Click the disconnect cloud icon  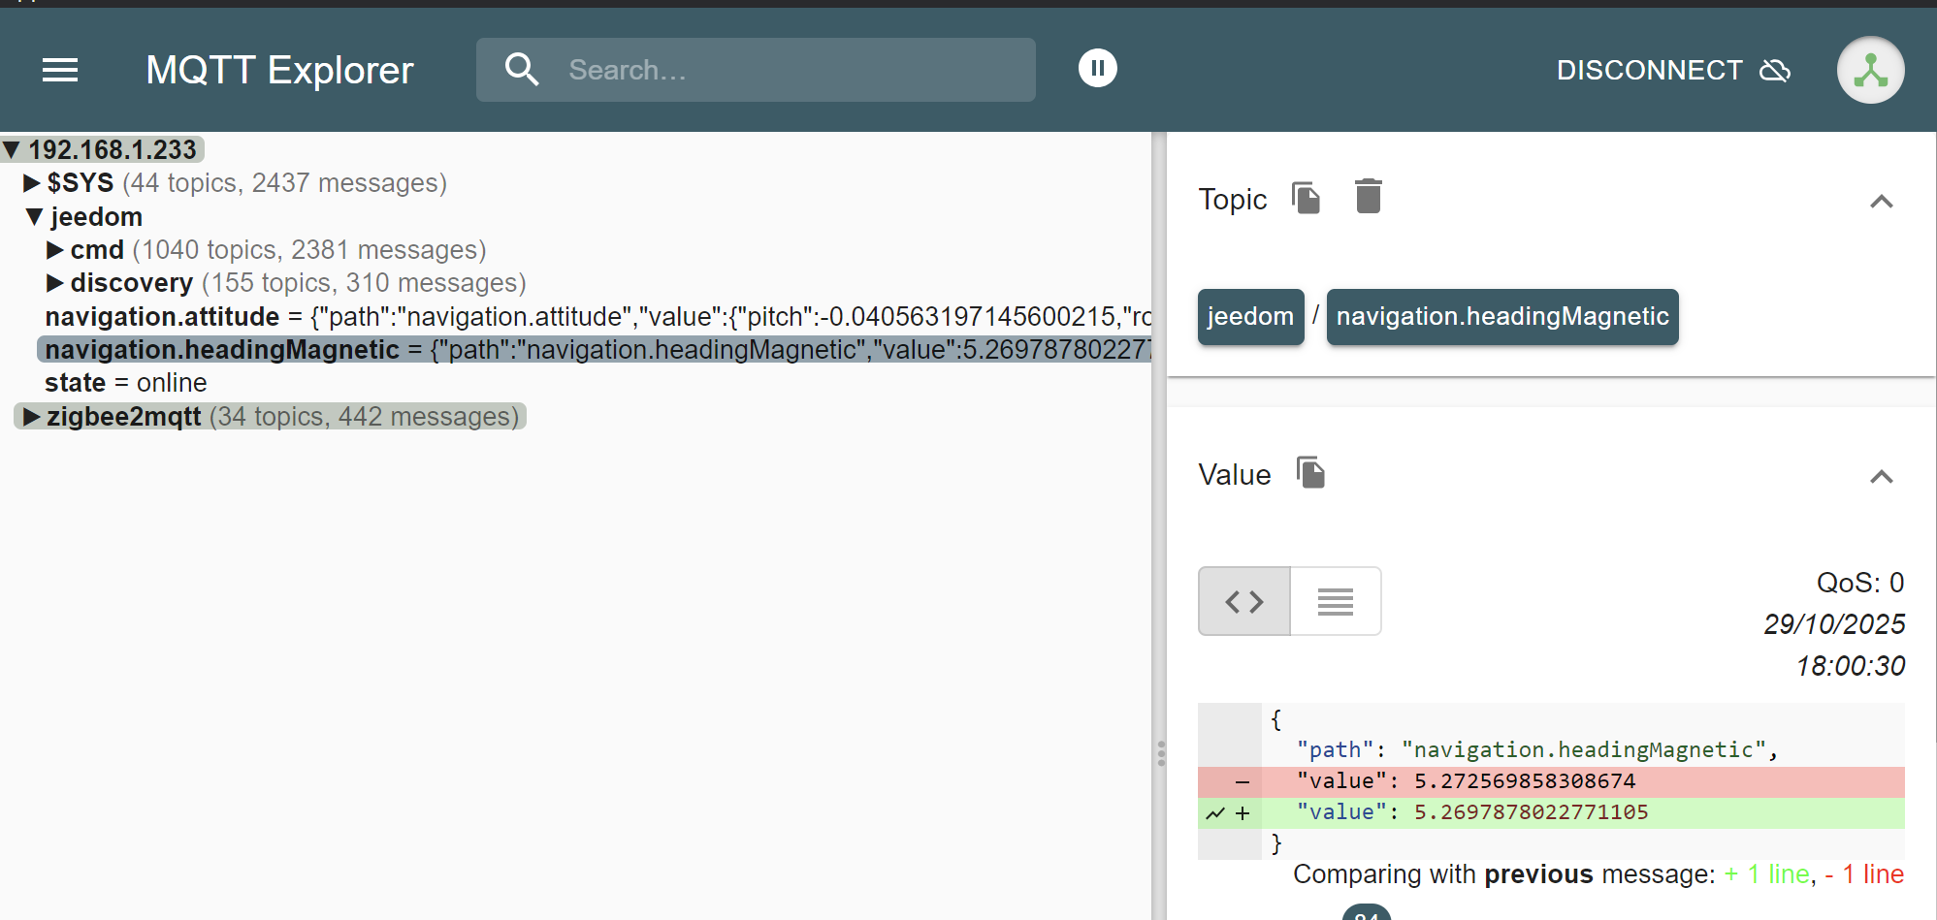[1775, 71]
